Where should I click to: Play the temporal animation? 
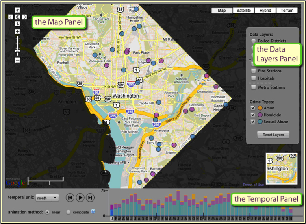pyautogui.click(x=80, y=198)
